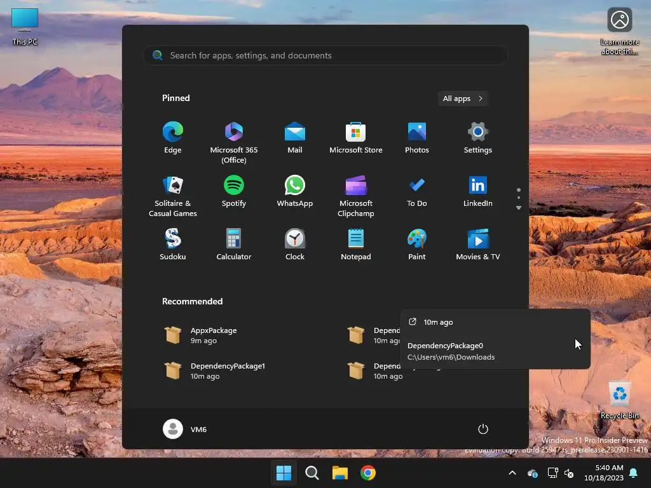
Task: Show hidden icons in system tray
Action: point(512,473)
